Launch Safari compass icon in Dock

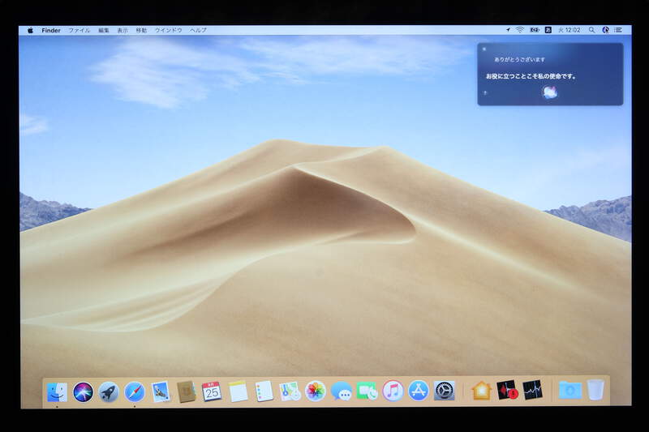click(x=135, y=392)
